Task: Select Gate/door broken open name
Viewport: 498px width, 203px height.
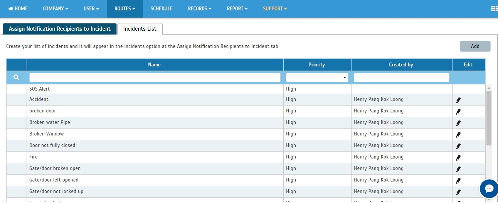Action: [55, 168]
